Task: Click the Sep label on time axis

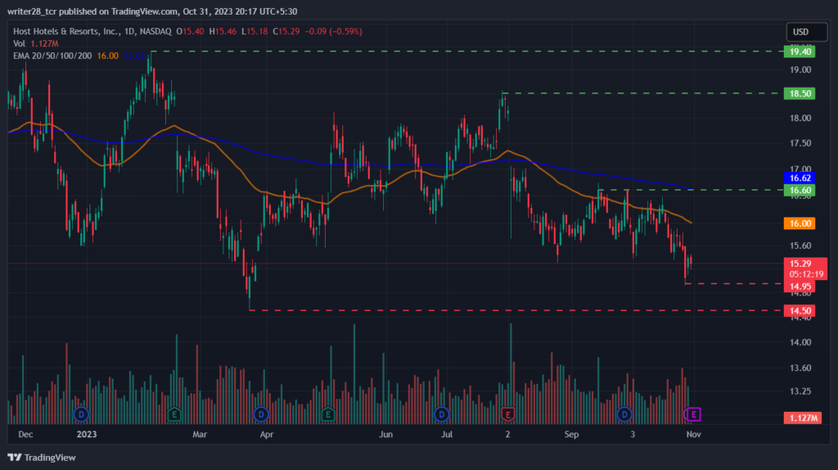Action: pos(572,434)
